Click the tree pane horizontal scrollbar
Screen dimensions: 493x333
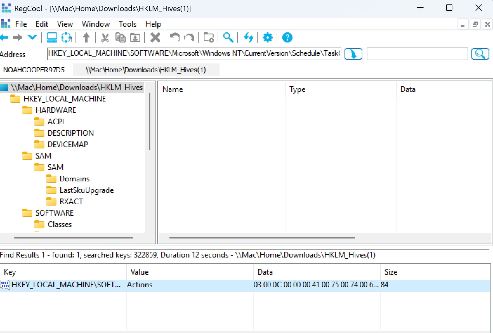pos(73,238)
